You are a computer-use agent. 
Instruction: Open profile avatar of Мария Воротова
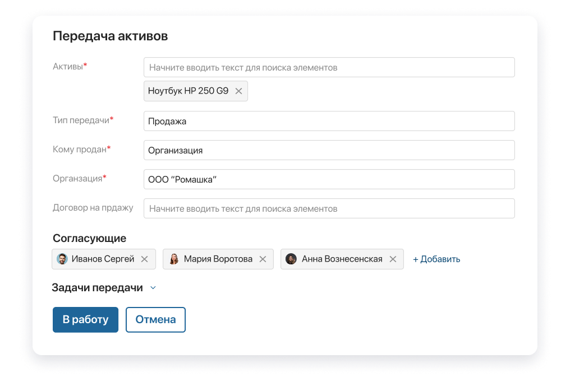coord(174,259)
